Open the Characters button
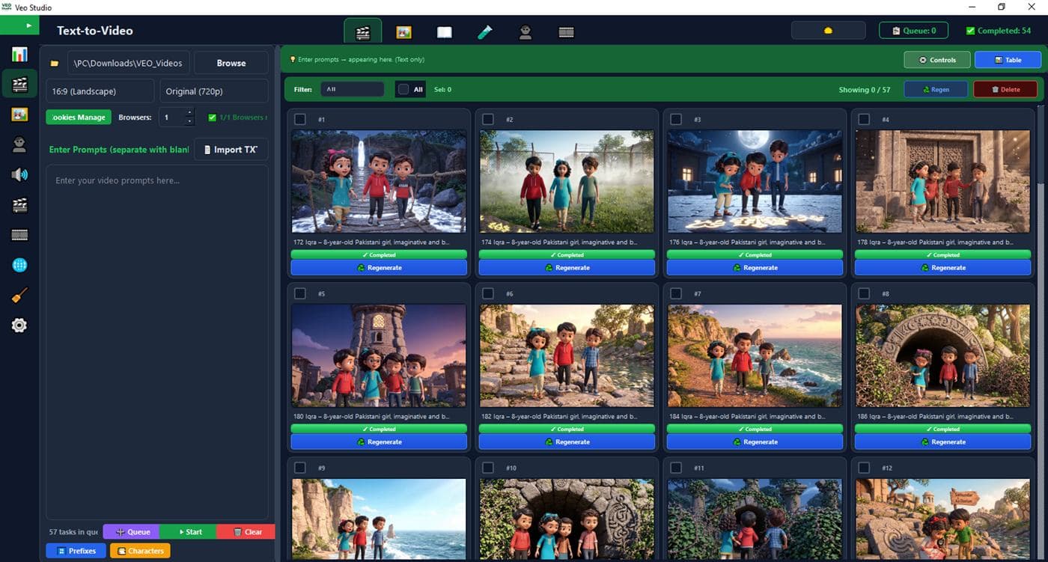The width and height of the screenshot is (1048, 562). (140, 551)
